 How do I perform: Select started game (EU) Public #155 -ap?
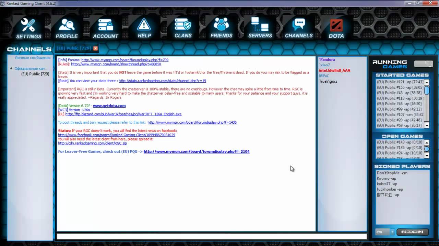400,87
